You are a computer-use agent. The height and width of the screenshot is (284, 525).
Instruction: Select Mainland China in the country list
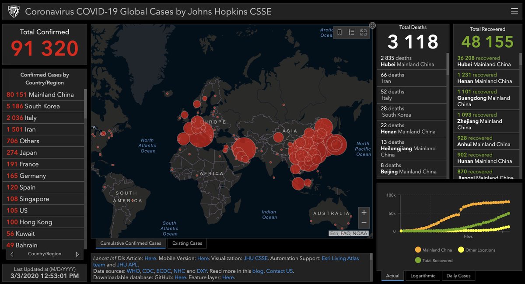pos(44,94)
